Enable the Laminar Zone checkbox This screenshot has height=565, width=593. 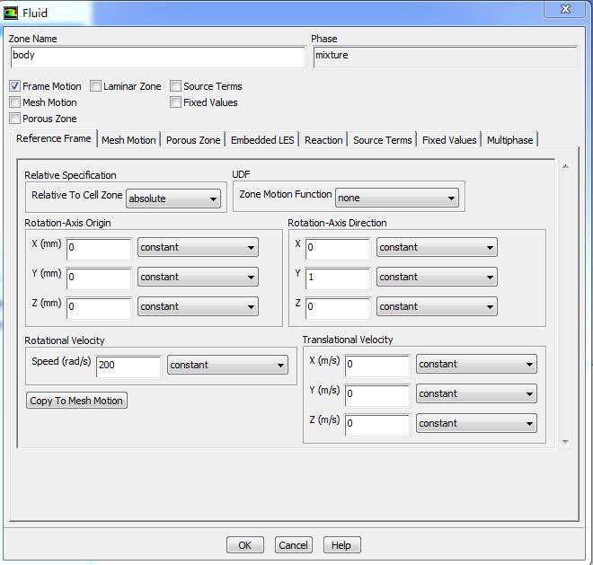tap(95, 86)
